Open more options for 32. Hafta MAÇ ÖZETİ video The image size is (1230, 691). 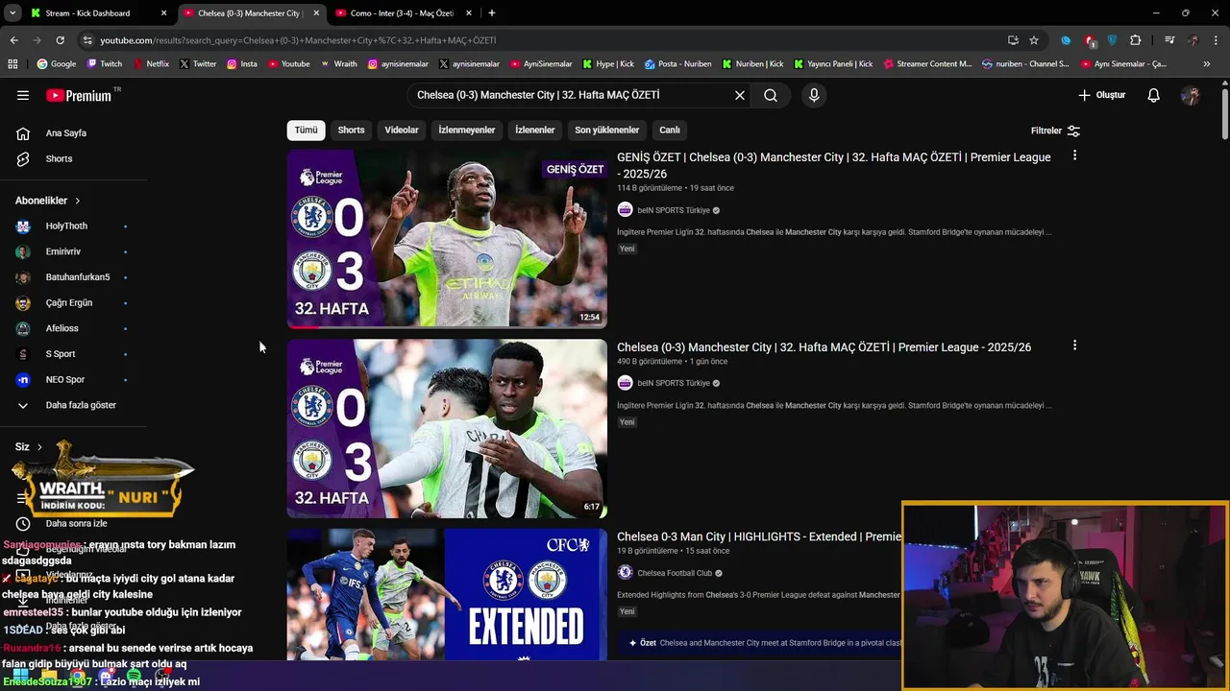[x=1074, y=345]
